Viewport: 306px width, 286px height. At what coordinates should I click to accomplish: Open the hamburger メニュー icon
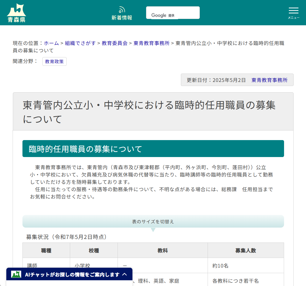pyautogui.click(x=293, y=11)
